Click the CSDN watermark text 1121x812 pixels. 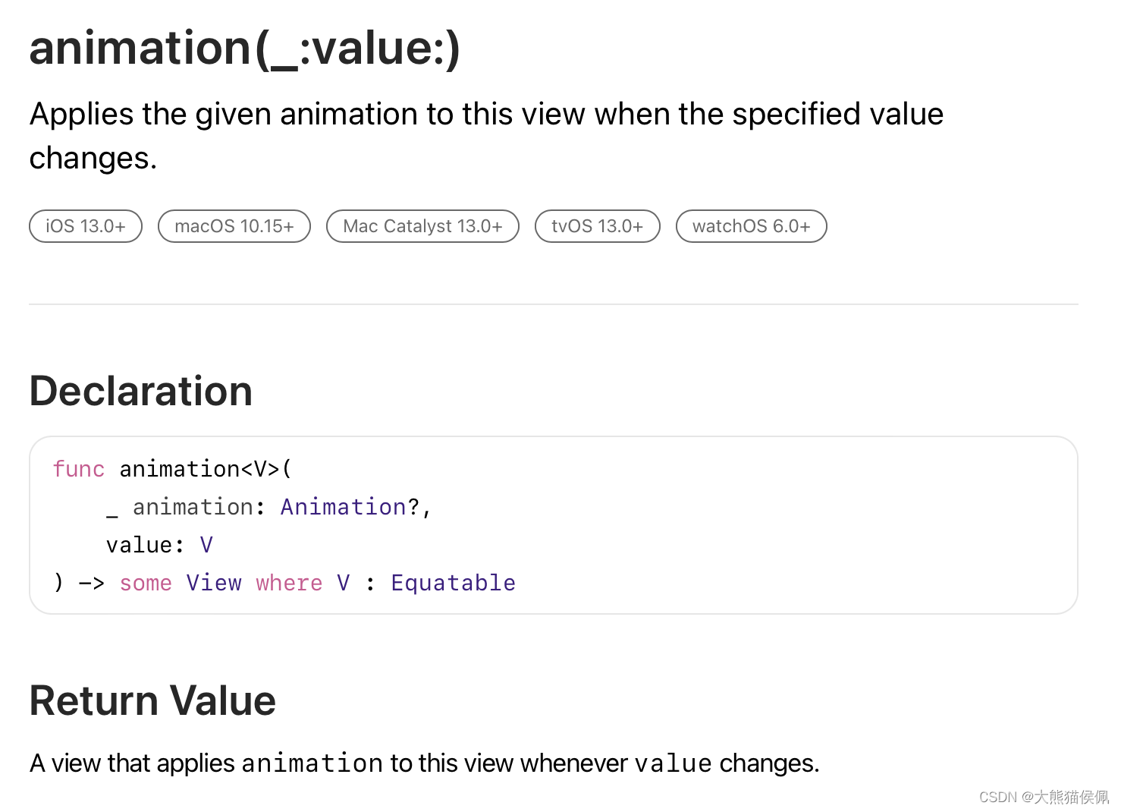coord(1044,797)
